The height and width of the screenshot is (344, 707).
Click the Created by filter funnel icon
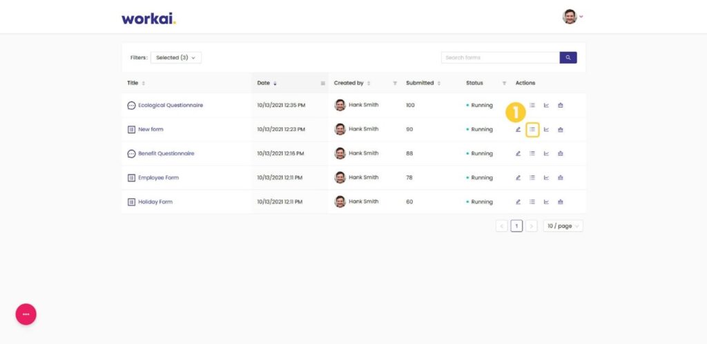395,84
